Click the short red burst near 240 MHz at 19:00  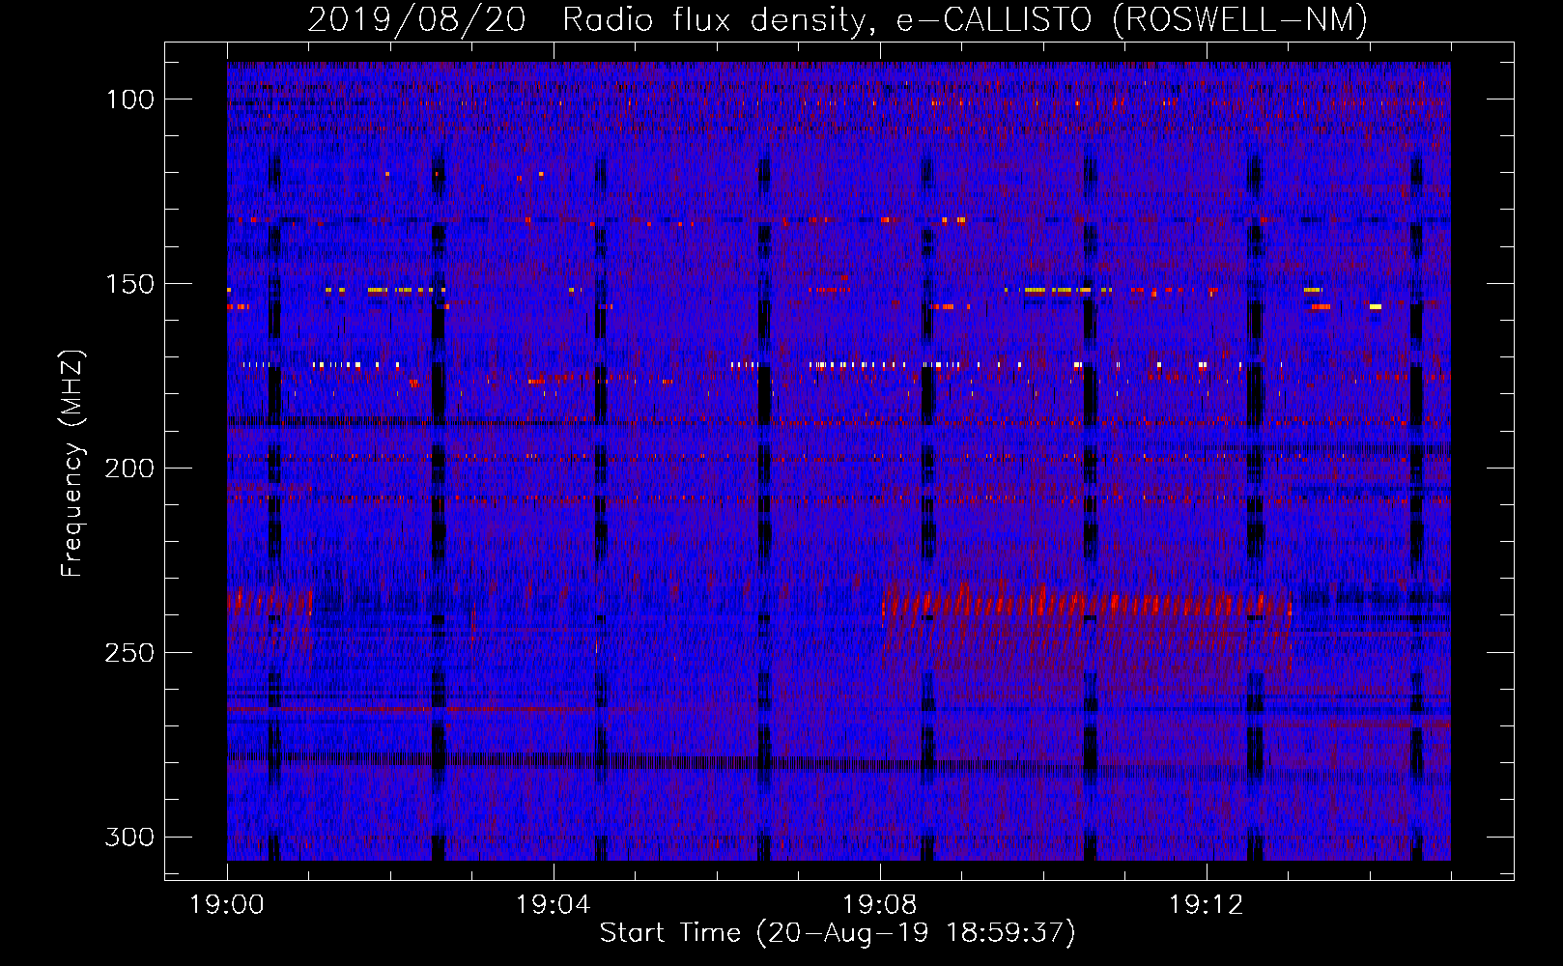tap(270, 603)
